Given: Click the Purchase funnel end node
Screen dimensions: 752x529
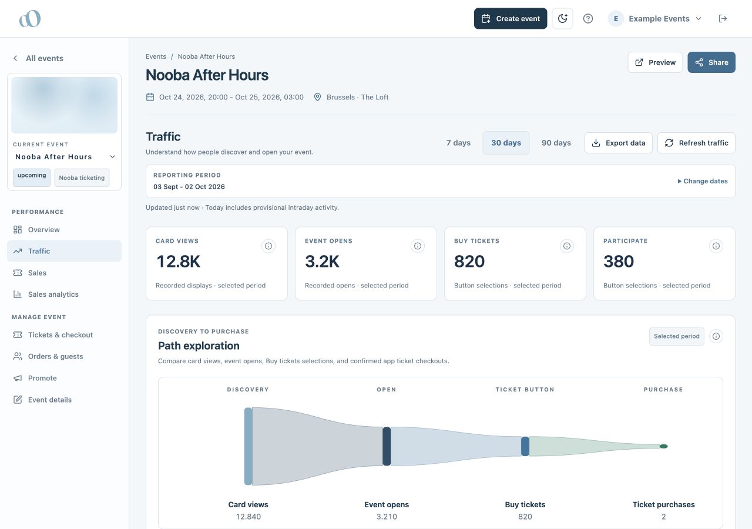Looking at the screenshot, I should (x=664, y=446).
